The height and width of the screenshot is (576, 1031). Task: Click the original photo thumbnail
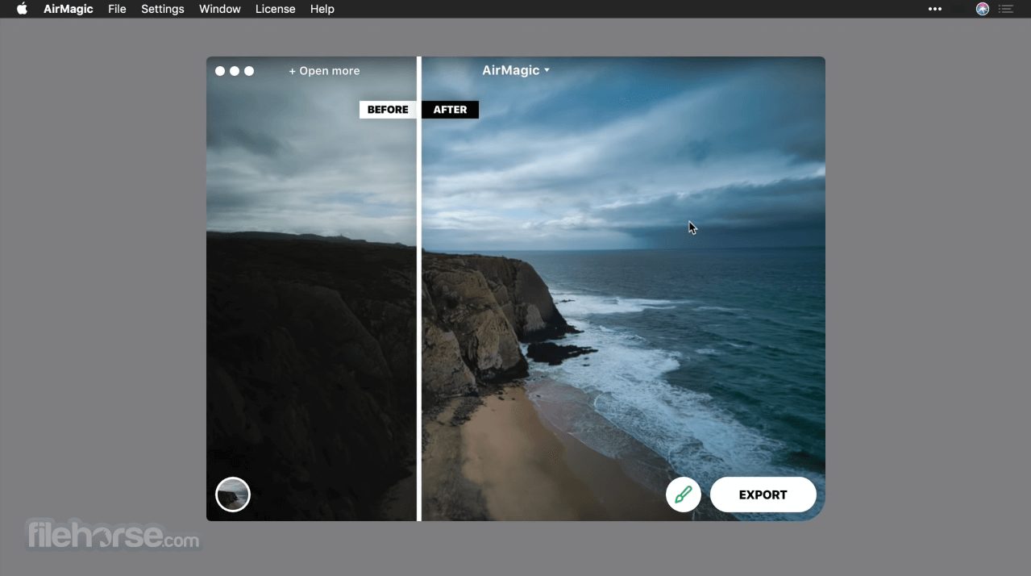[232, 494]
